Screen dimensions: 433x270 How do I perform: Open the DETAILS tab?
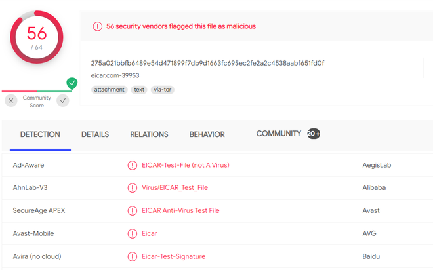(95, 134)
